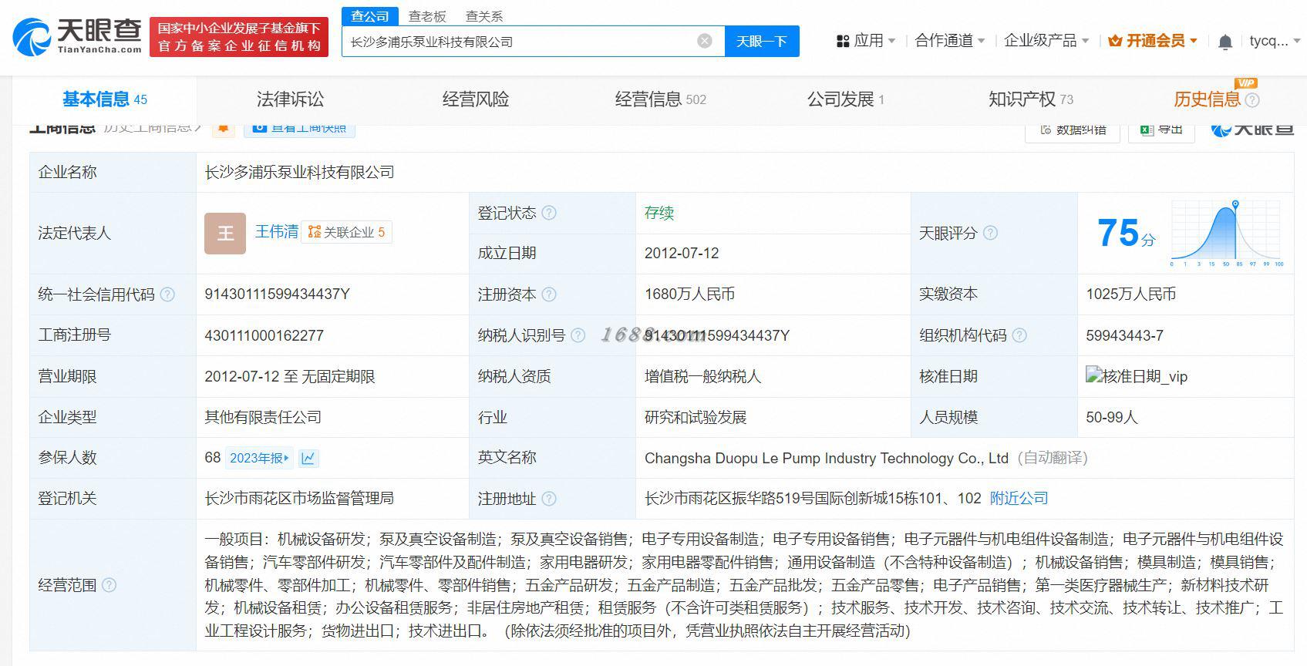The width and height of the screenshot is (1307, 666).
Task: Click the help icon beside 注册资本
Action: [549, 294]
